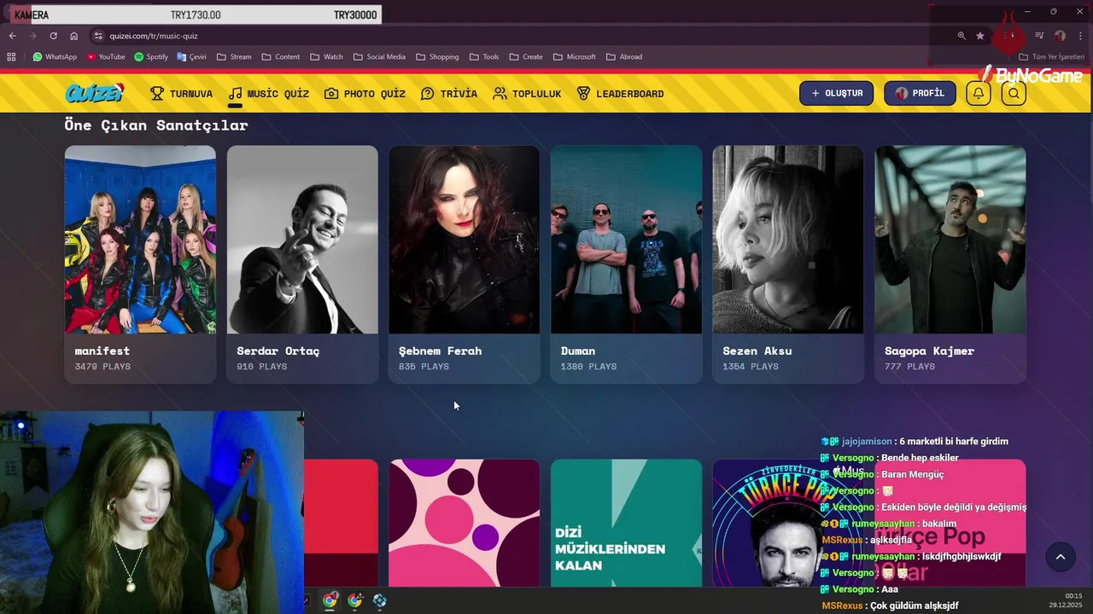Open the YouTube bookmark

click(106, 57)
